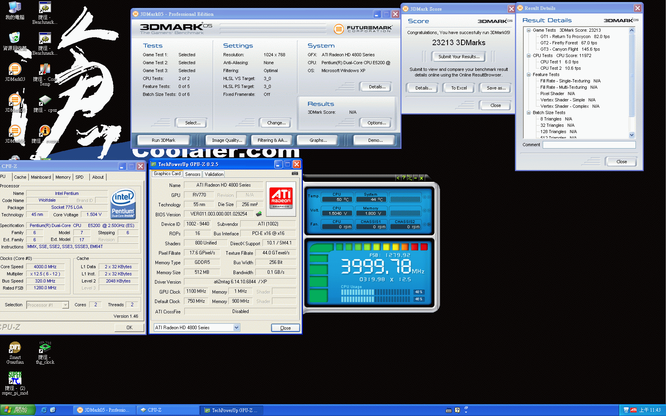
Task: Switch to the About tab in CPU-Z
Action: [98, 177]
